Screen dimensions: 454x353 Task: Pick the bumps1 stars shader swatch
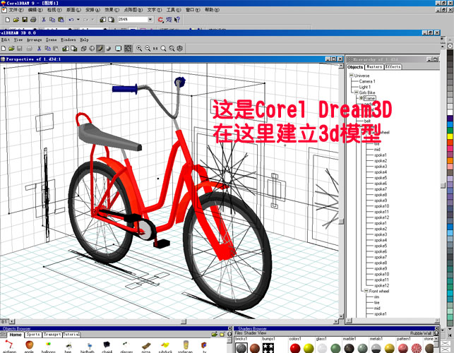268,348
